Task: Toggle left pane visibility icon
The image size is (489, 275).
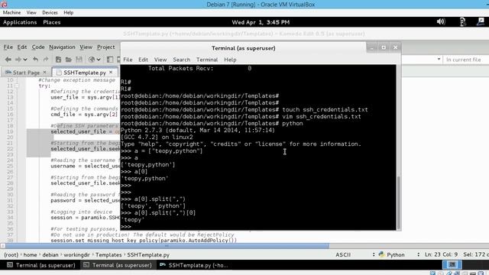Action: [x=110, y=60]
